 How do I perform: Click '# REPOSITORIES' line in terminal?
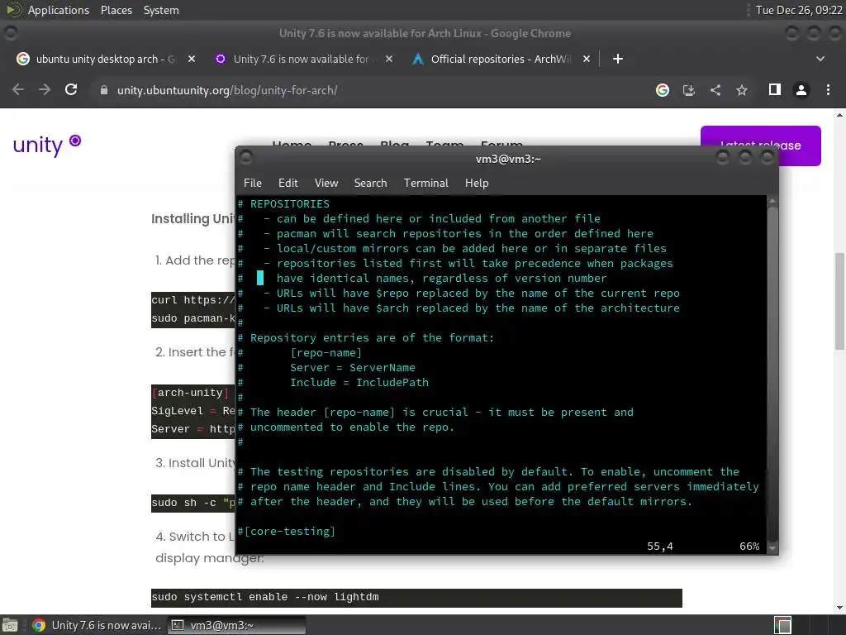(x=284, y=204)
